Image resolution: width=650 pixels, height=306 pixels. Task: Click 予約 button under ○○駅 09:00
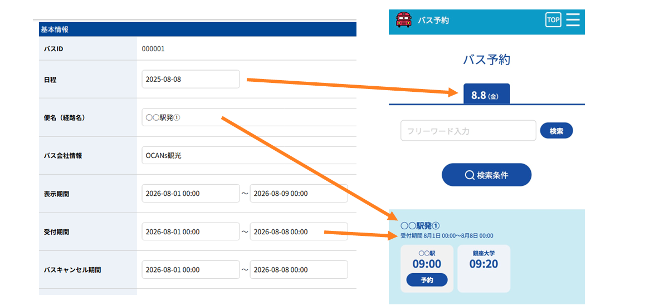pyautogui.click(x=427, y=280)
